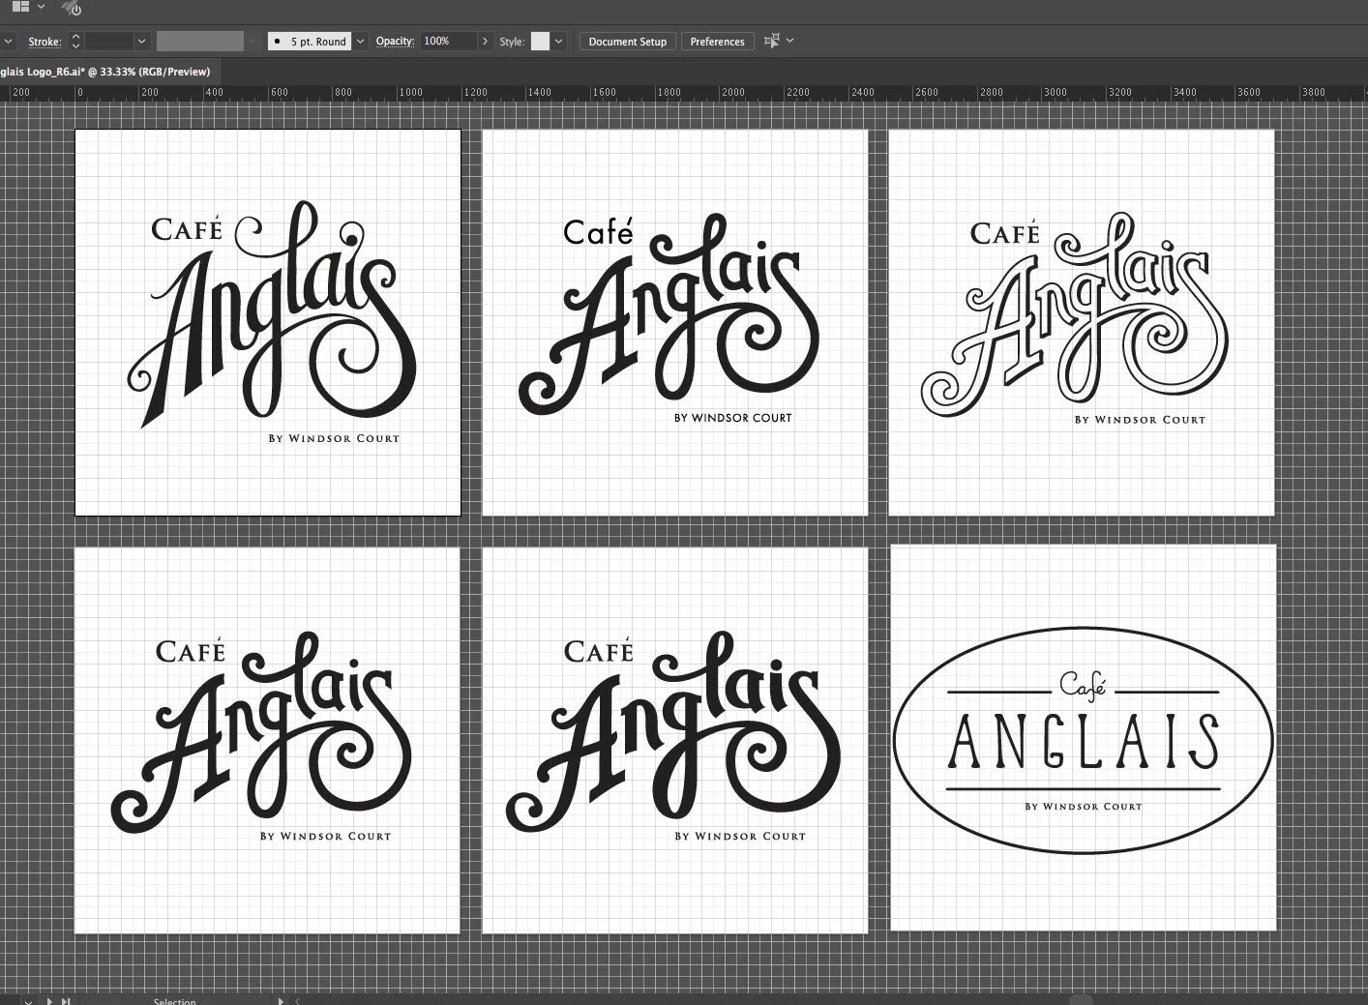Click the Opacity 100% field

click(x=448, y=42)
